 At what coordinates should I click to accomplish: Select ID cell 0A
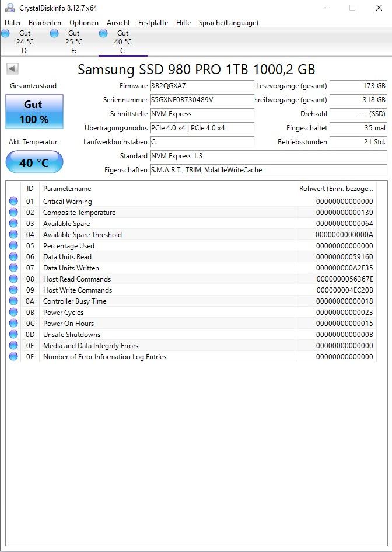(x=30, y=301)
